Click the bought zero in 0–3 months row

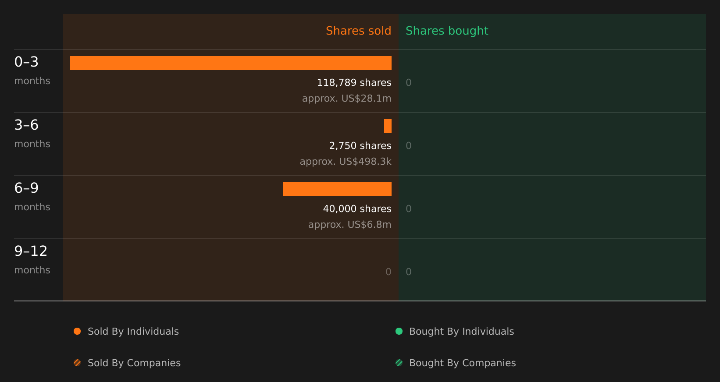pyautogui.click(x=409, y=82)
